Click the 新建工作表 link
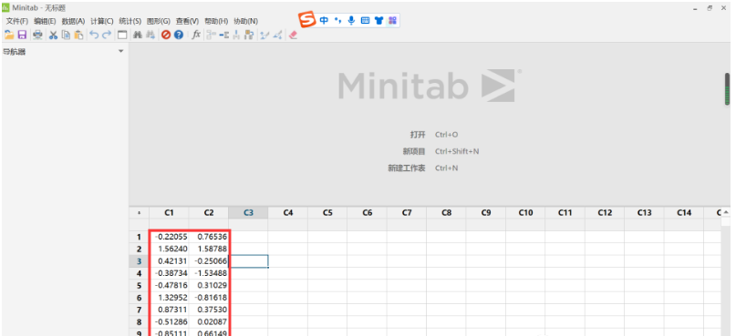This screenshot has height=336, width=736. tap(407, 168)
